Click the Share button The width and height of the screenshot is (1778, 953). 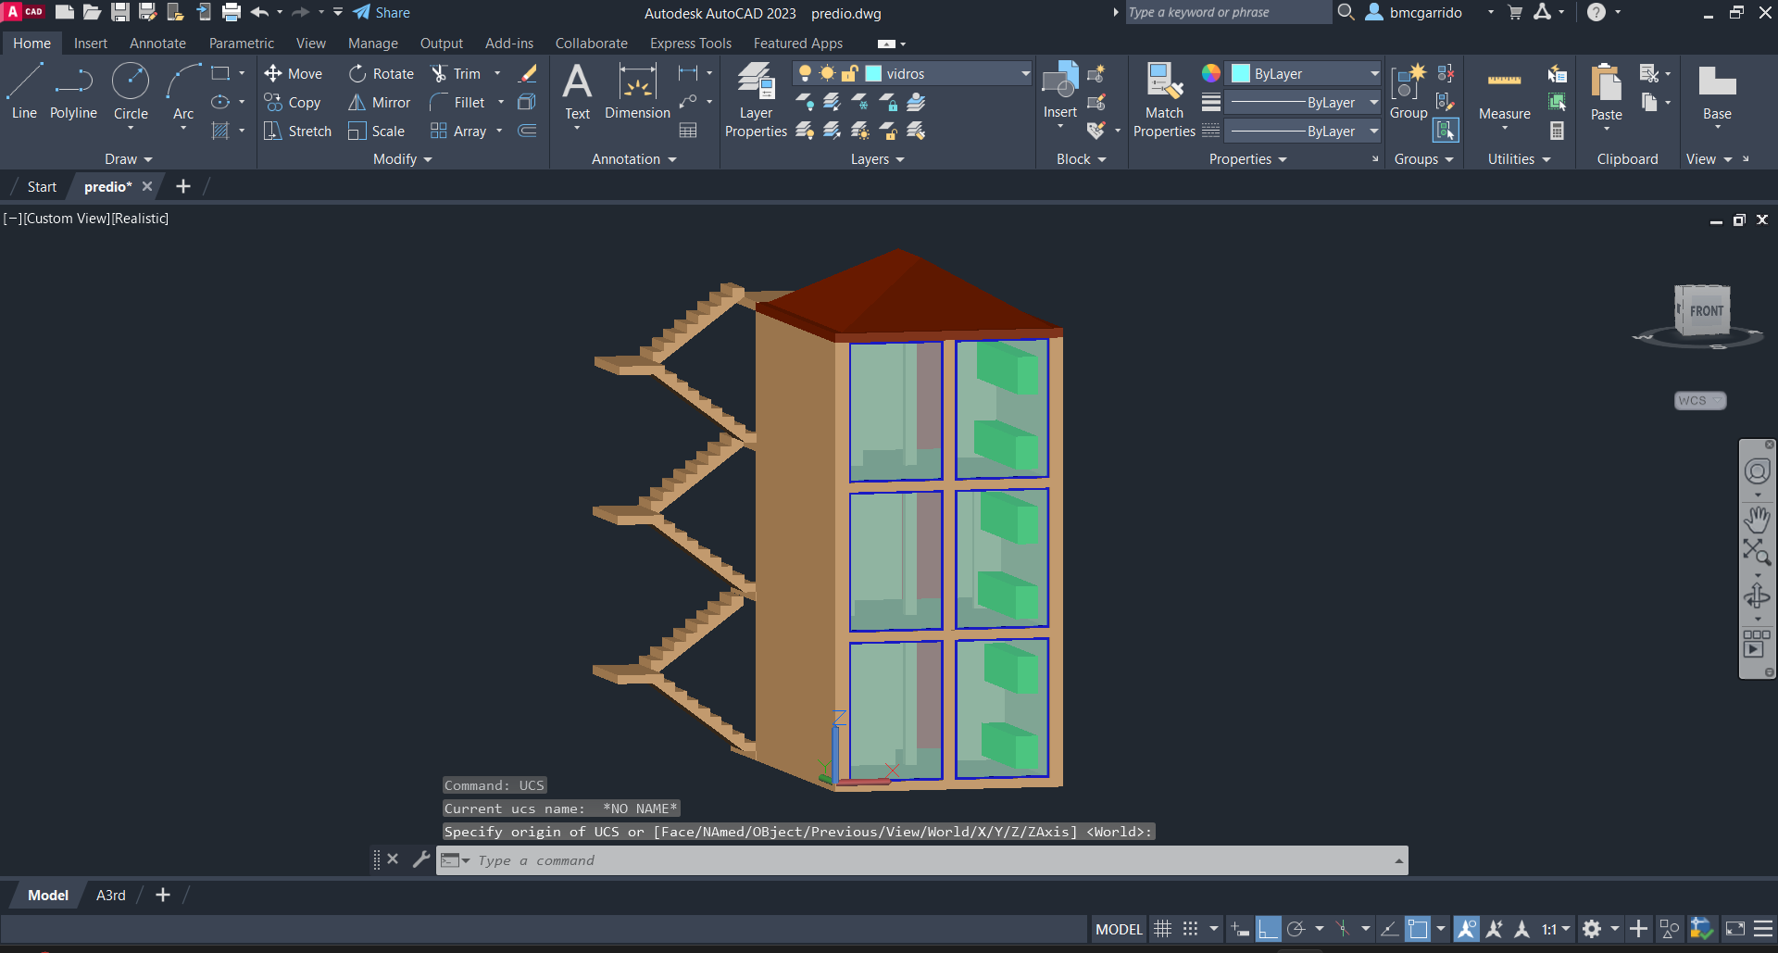[x=382, y=13]
